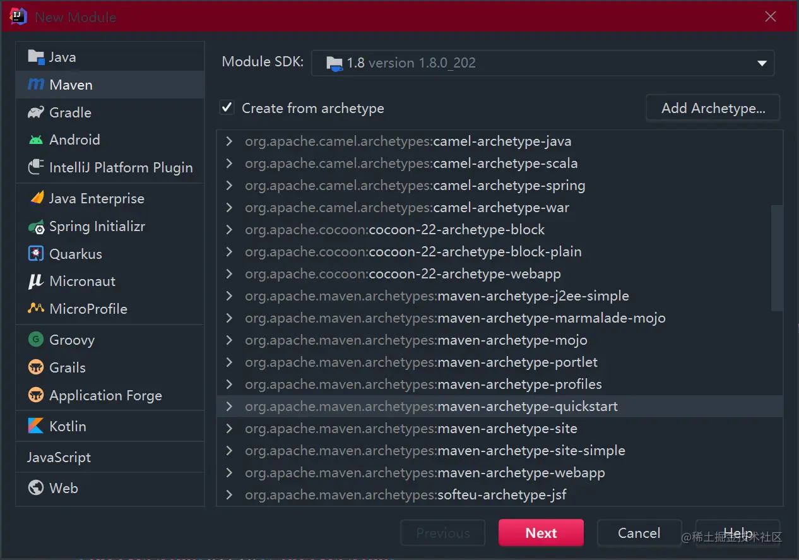The image size is (799, 560).
Task: Click the Java Enterprise icon
Action: pyautogui.click(x=36, y=198)
